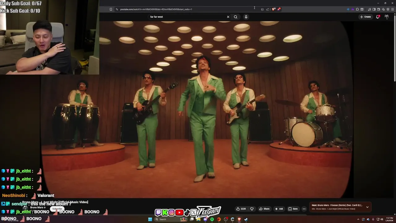396x223 pixels.
Task: Open the Bruno Mars channel name link
Action: [x=37, y=207]
